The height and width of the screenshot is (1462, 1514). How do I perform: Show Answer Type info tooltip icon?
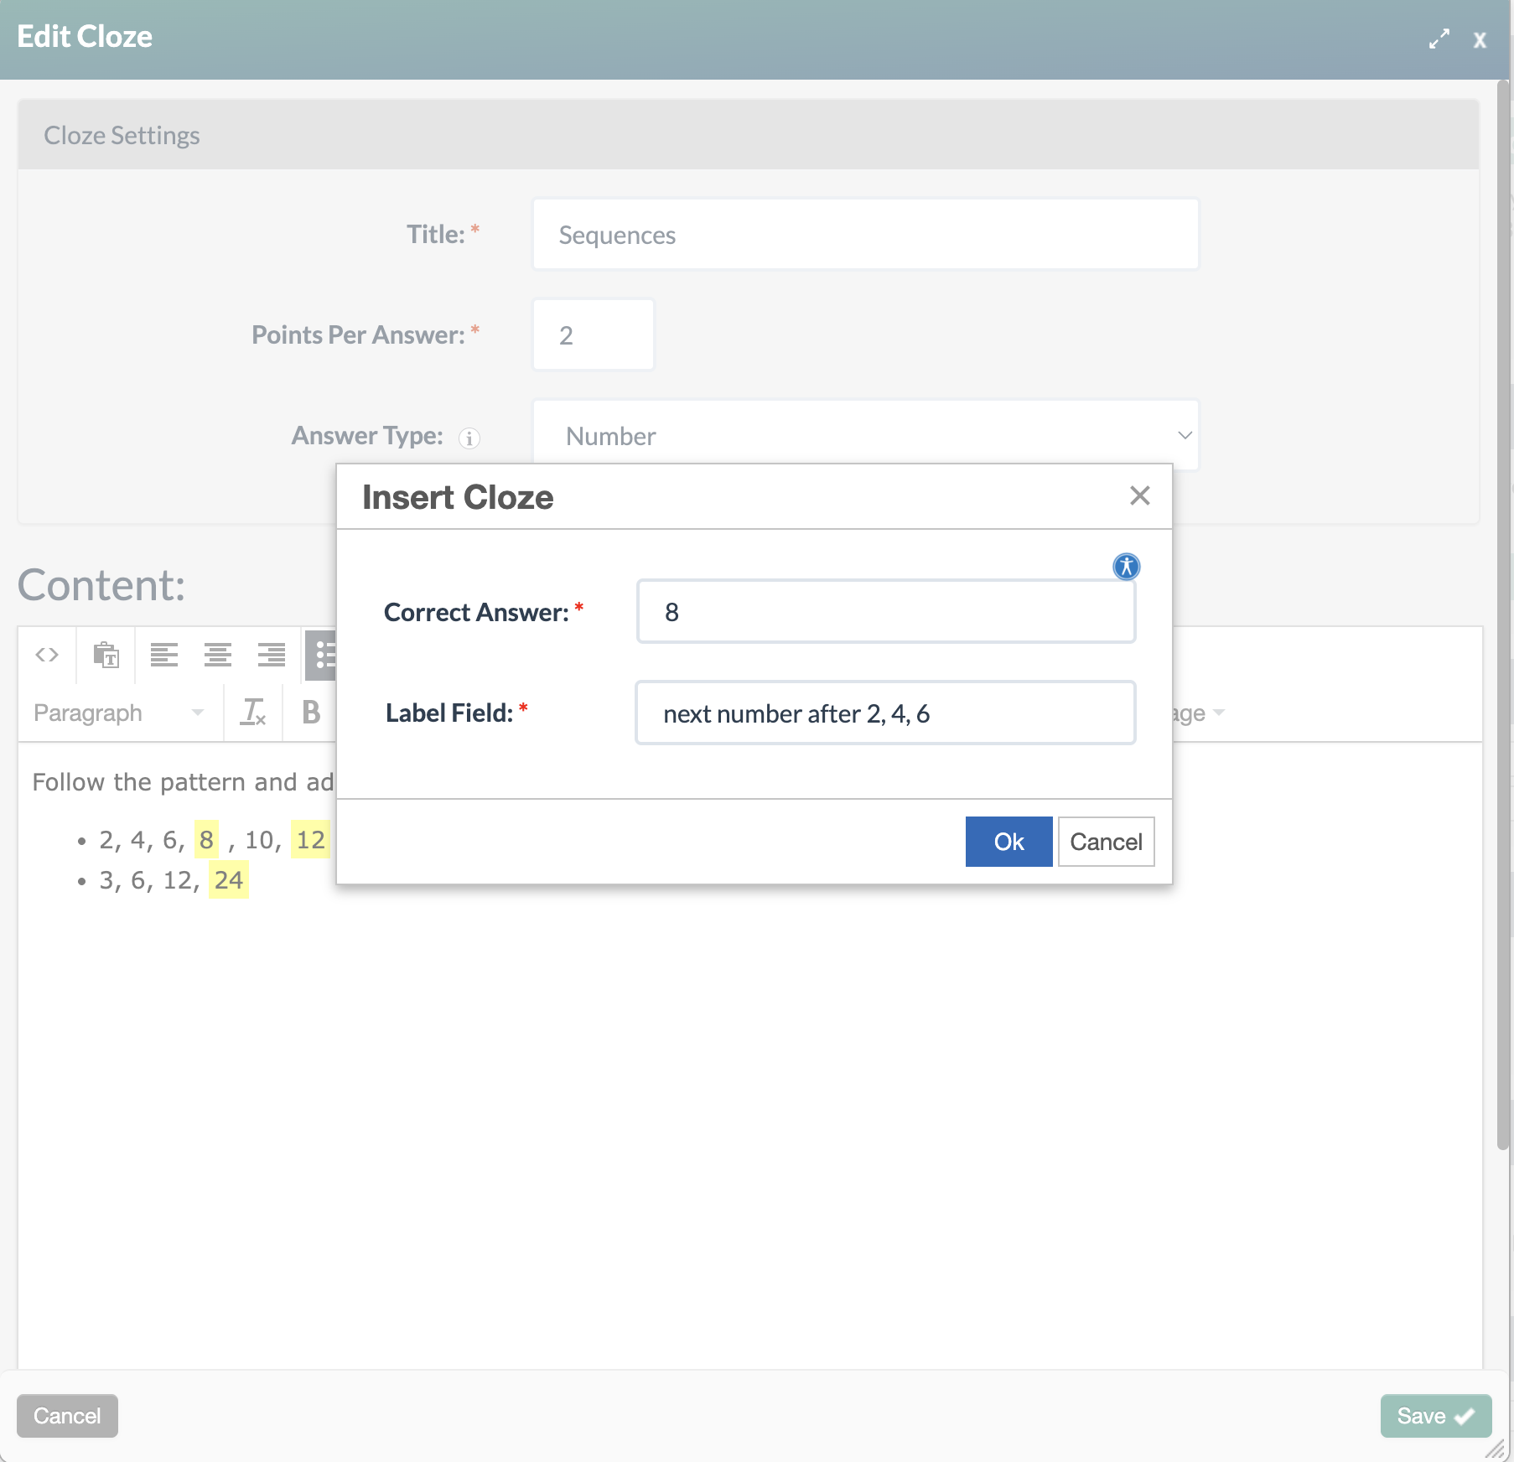pos(469,438)
